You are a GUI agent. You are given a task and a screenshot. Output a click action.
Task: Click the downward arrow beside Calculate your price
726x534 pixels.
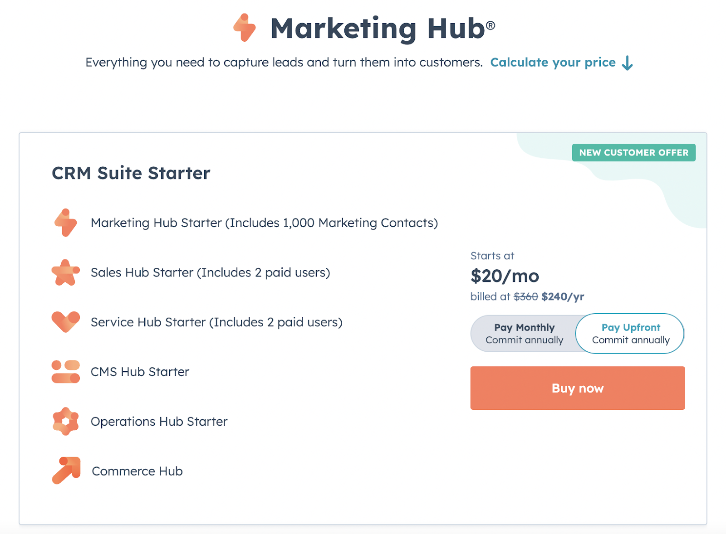click(628, 63)
